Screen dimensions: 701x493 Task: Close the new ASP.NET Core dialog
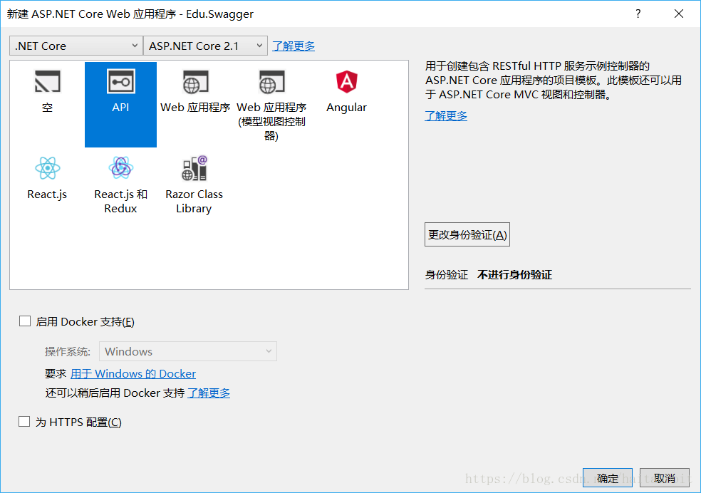click(x=679, y=14)
